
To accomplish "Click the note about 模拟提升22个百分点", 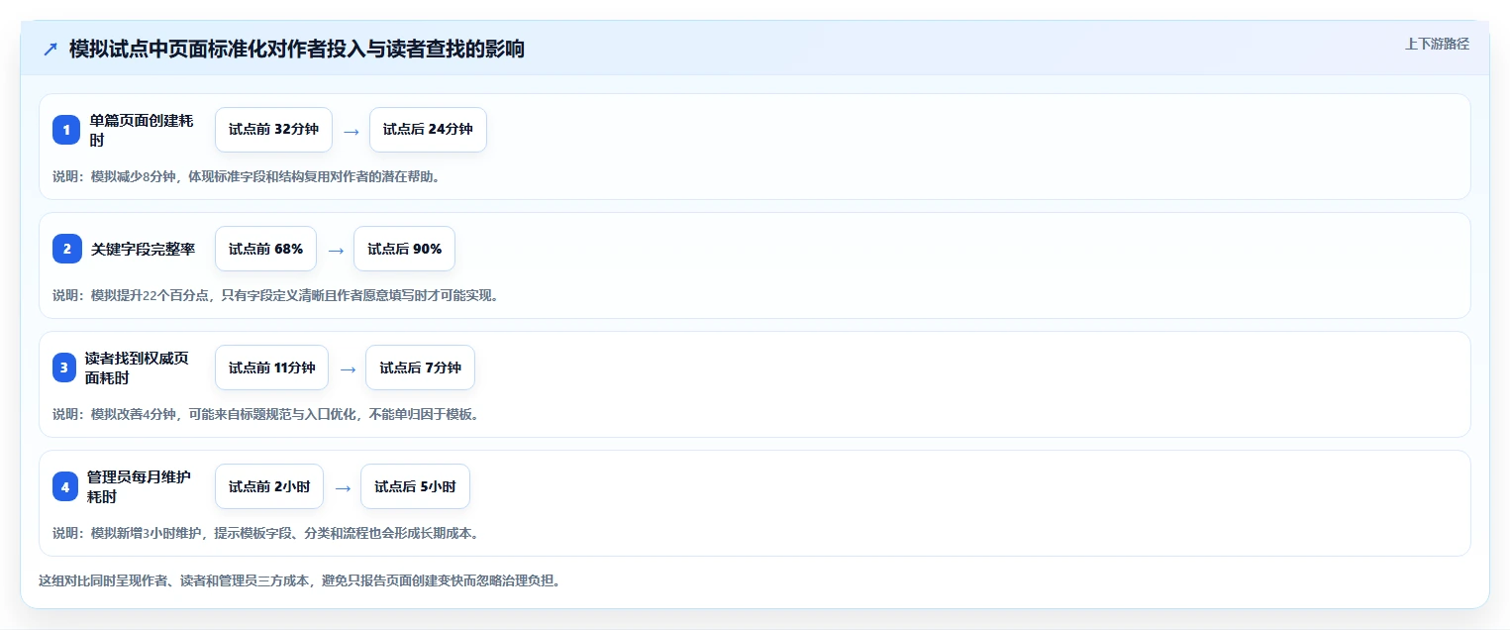I will pyautogui.click(x=275, y=295).
